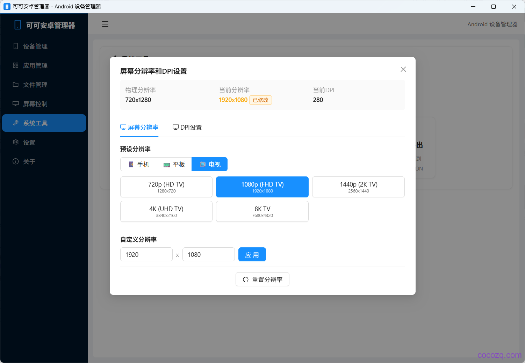Image resolution: width=525 pixels, height=363 pixels.
Task: Switch to the DPI设置 tab
Action: point(187,128)
